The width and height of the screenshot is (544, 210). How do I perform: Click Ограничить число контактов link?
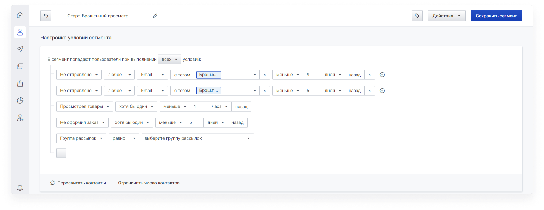(x=149, y=183)
